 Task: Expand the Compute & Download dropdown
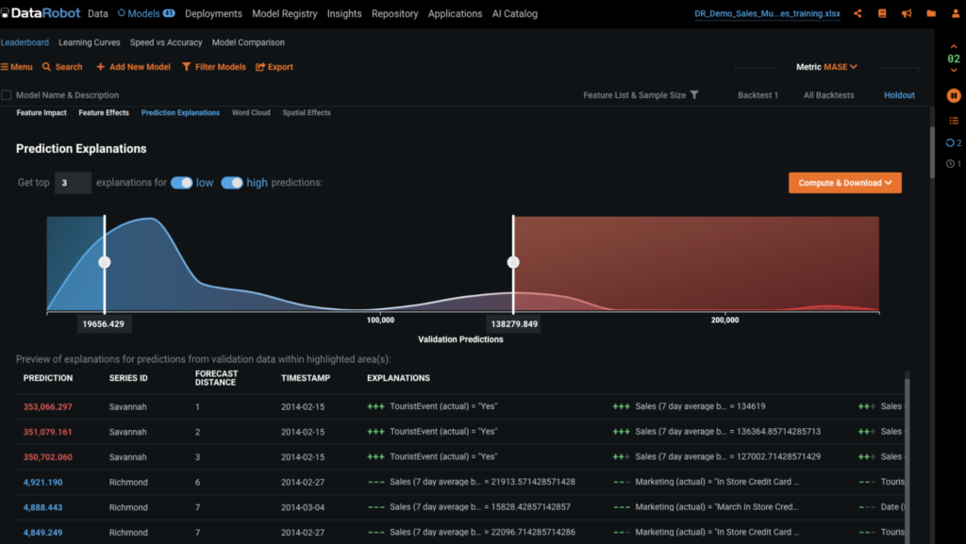(844, 183)
